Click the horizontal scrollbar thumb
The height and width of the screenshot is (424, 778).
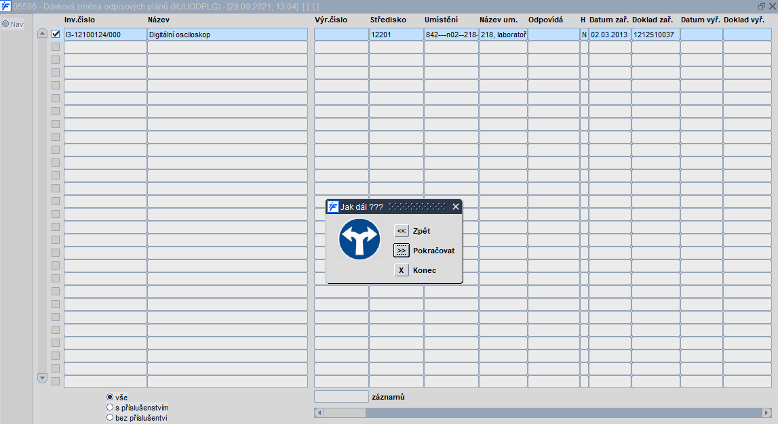345,412
